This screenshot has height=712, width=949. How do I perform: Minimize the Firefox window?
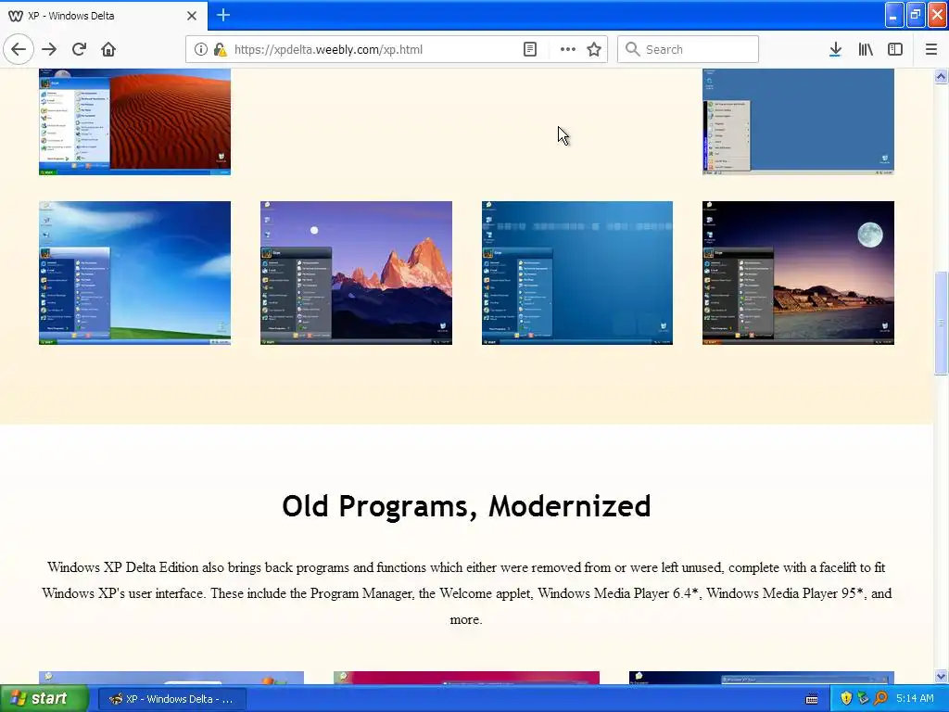(x=894, y=15)
